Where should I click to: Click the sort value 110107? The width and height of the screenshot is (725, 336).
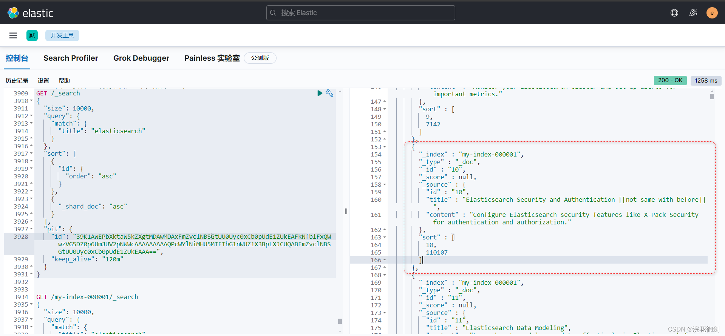(437, 252)
